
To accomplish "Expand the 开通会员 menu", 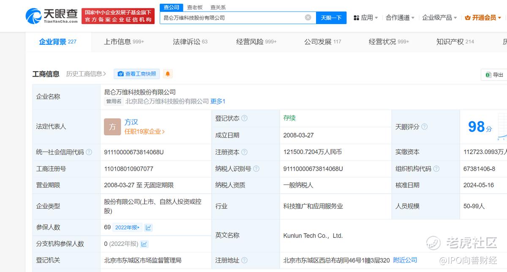I will (483, 17).
